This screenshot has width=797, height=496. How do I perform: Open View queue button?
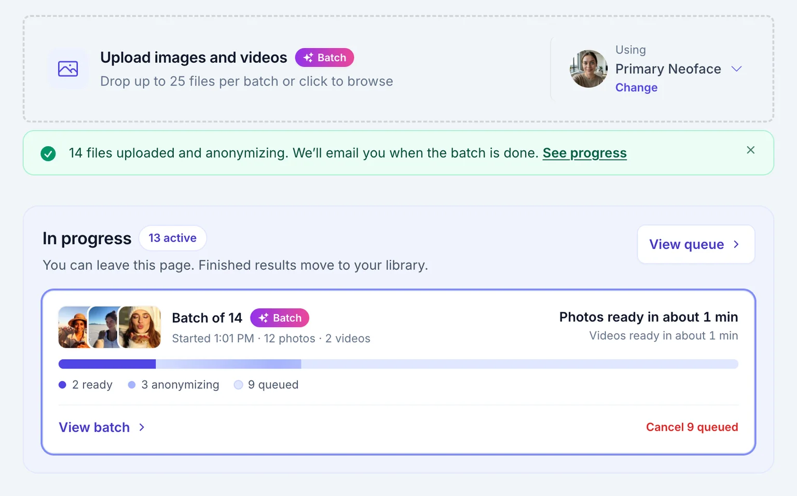695,244
